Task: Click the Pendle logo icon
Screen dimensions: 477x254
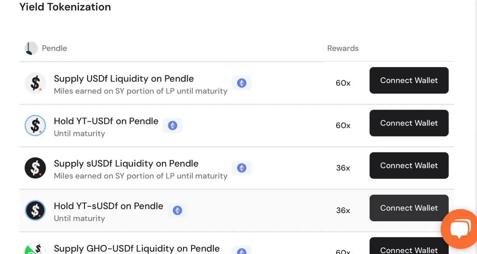Action: (31, 48)
